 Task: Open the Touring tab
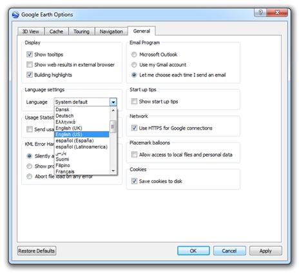coord(81,31)
